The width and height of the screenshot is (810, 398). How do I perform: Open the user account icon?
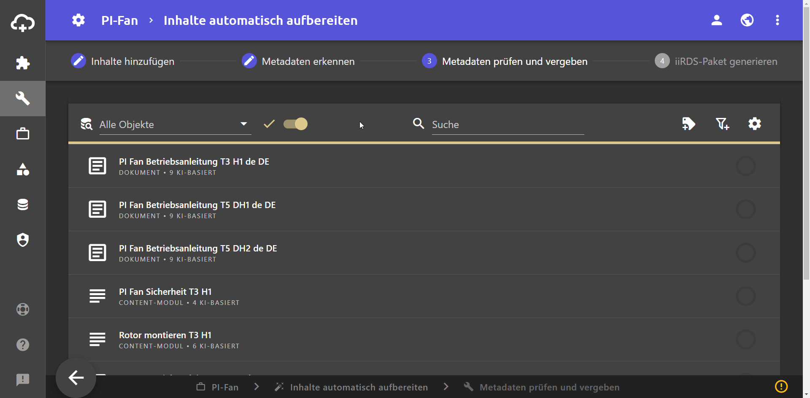click(717, 20)
